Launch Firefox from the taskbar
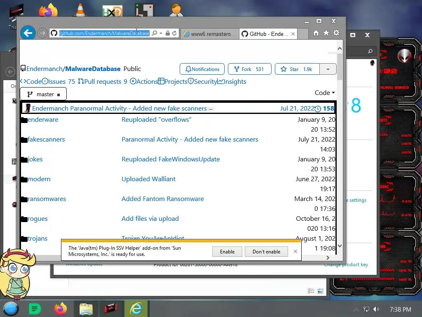The image size is (422, 317). pyautogui.click(x=61, y=309)
